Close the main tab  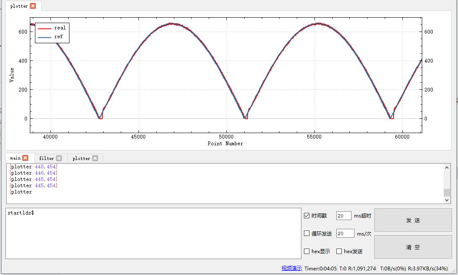pyautogui.click(x=25, y=158)
